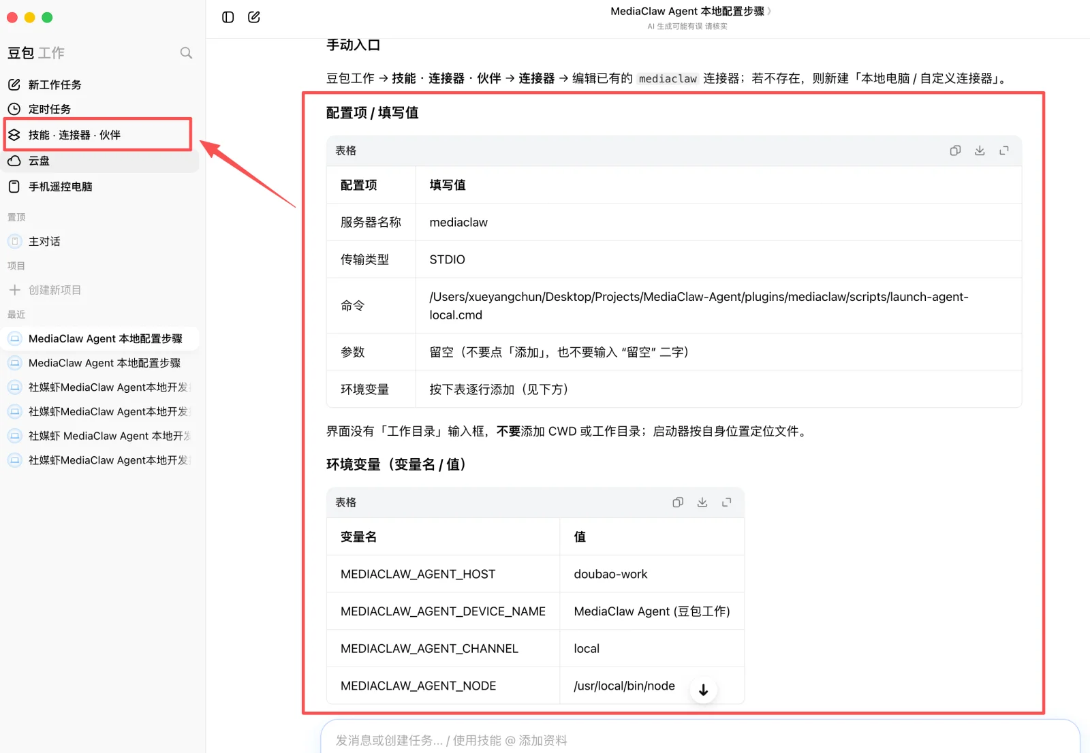This screenshot has width=1090, height=753.
Task: Click the MediaClaw Agent (豆包工作) value
Action: pos(652,611)
